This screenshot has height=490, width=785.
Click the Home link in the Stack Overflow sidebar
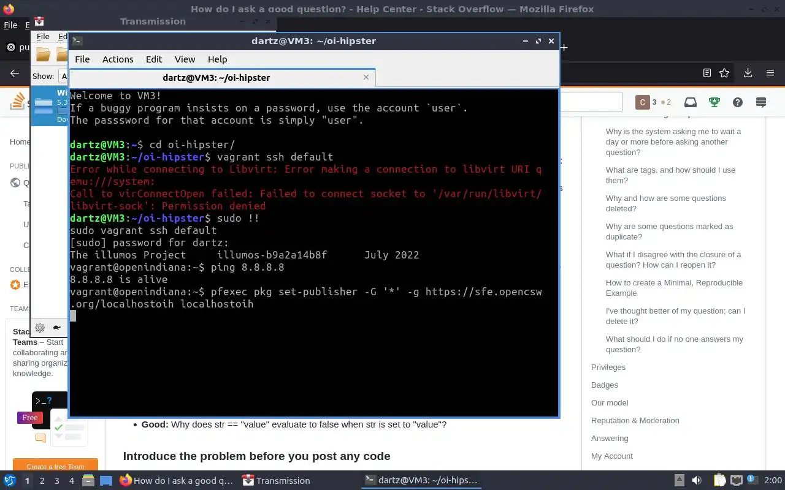click(20, 141)
